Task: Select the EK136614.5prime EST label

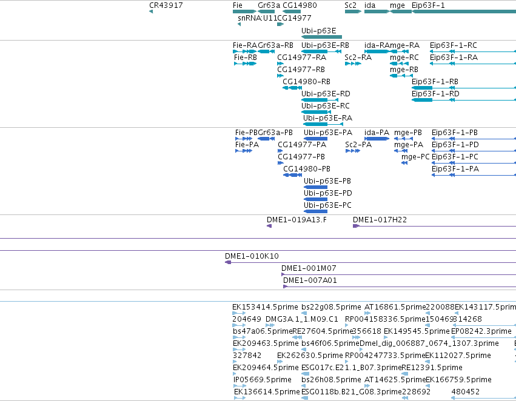Action: (267, 392)
